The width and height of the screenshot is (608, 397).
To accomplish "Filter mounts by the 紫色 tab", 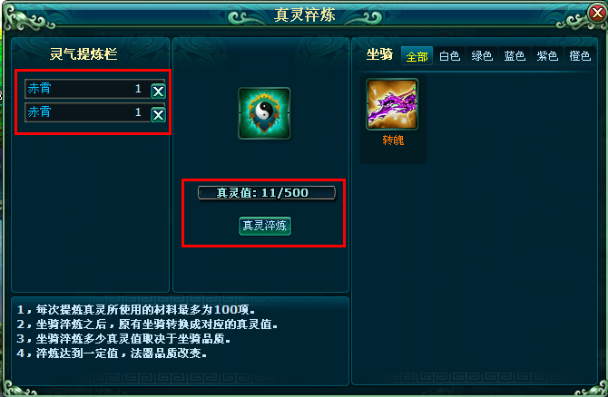I will coord(547,56).
